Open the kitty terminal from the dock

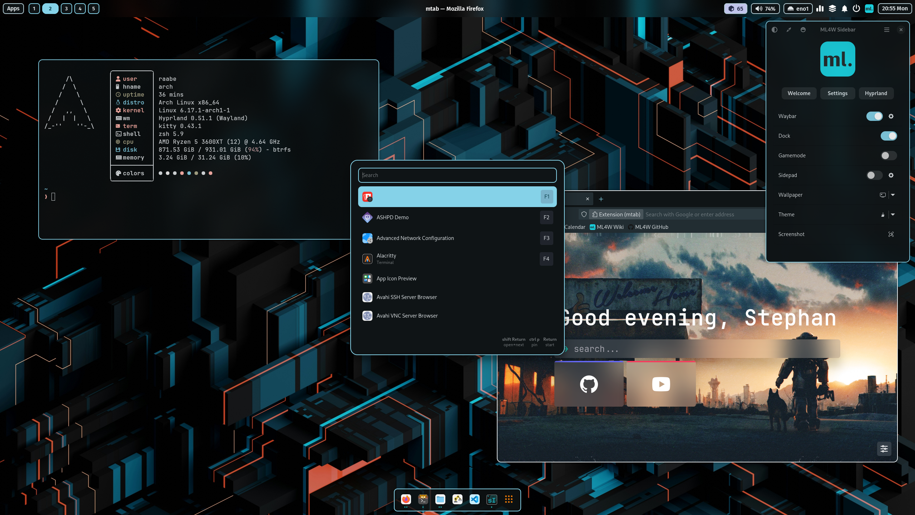[x=423, y=499]
